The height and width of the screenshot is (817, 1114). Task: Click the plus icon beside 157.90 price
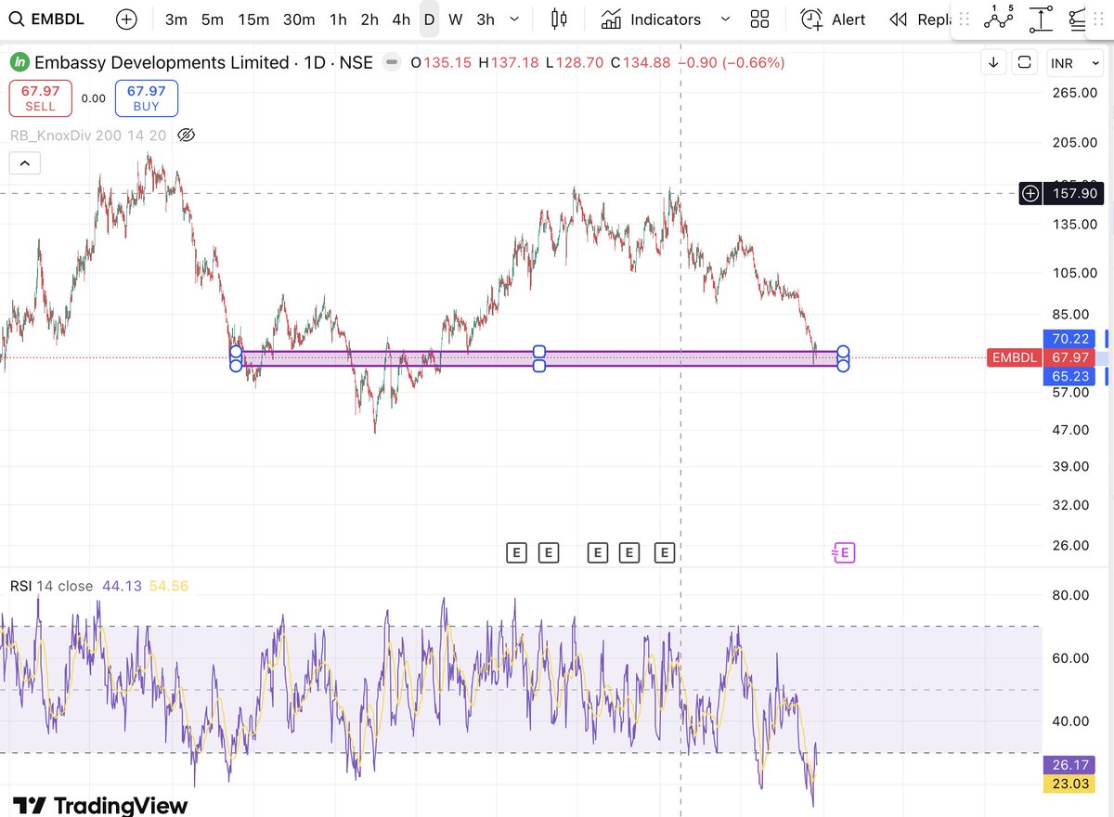pos(1030,193)
